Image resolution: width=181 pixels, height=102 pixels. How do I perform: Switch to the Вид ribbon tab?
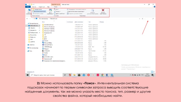point(48,7)
